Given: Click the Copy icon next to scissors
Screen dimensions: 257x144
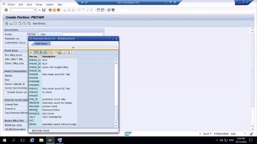Looking at the screenshot, I should (x=15, y=24).
